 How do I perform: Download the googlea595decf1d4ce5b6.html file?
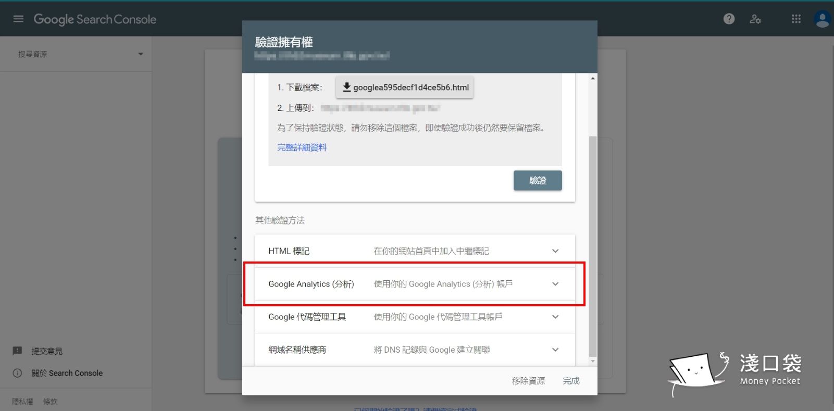click(x=405, y=88)
